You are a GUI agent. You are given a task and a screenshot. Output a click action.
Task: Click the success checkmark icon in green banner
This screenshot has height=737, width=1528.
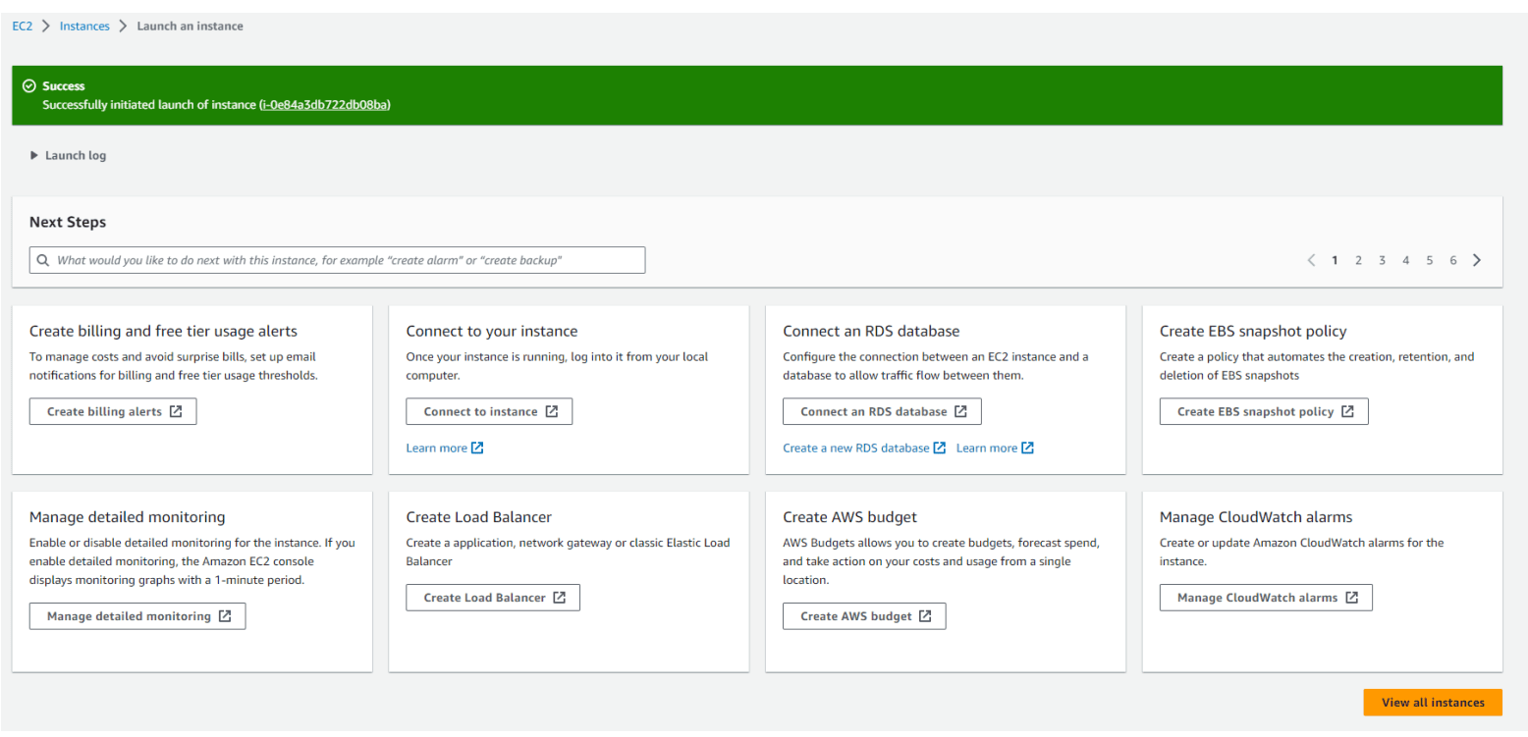coord(29,86)
